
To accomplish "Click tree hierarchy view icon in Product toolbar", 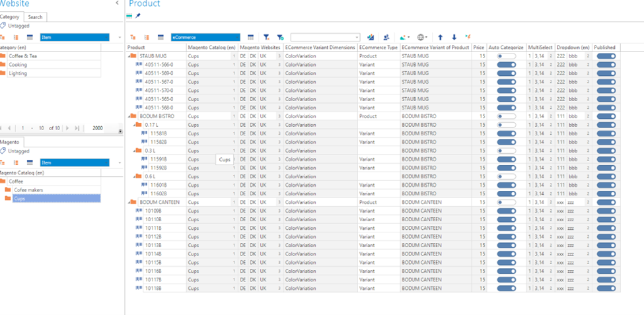I will [133, 37].
